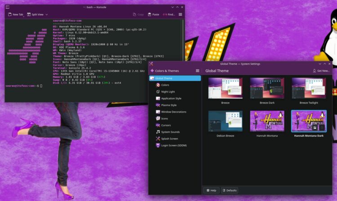
Task: Select Global Theme in the settings sidebar
Action: tap(175, 79)
